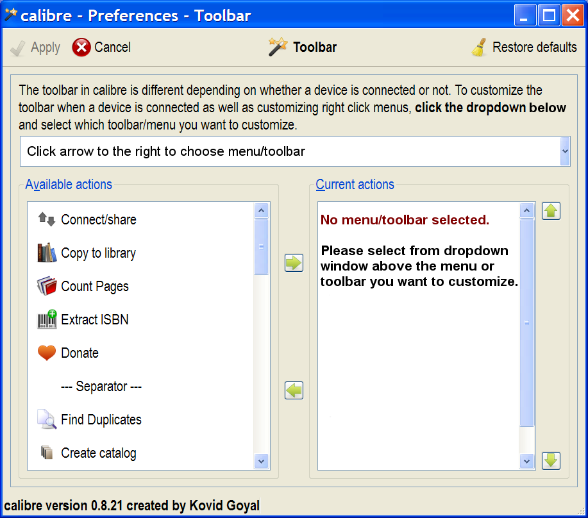The height and width of the screenshot is (518, 588).
Task: Add action with the green right arrow
Action: point(294,263)
